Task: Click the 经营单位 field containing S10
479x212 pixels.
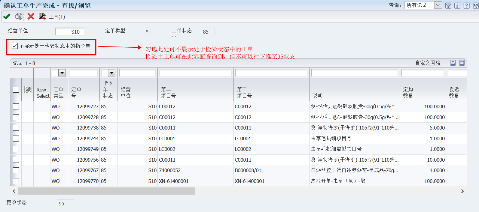Action: (70, 31)
